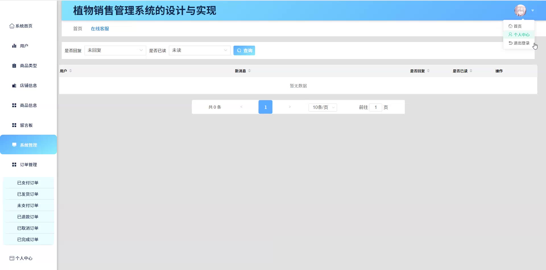Open the 10条/页 page size dropdown

point(322,107)
